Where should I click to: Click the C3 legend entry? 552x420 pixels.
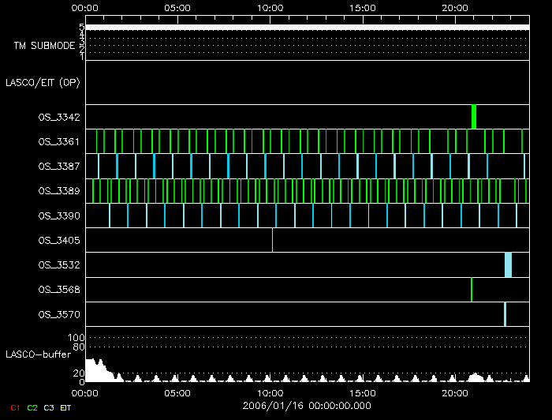pos(50,407)
